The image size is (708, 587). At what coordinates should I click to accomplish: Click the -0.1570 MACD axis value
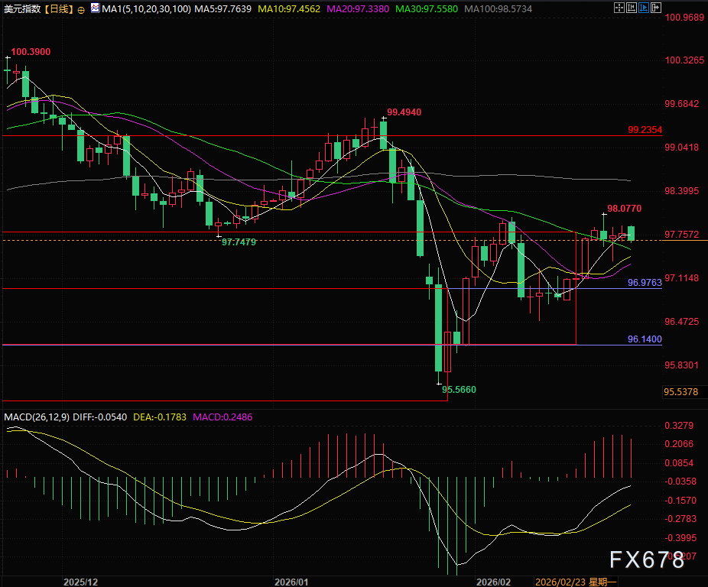click(680, 501)
